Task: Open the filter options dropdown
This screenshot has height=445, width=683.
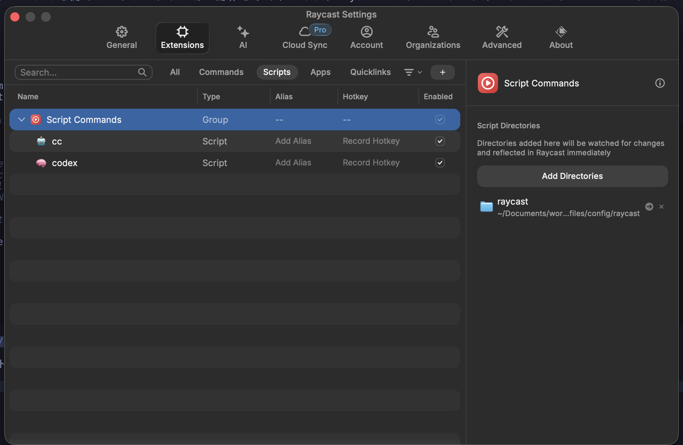Action: [413, 72]
